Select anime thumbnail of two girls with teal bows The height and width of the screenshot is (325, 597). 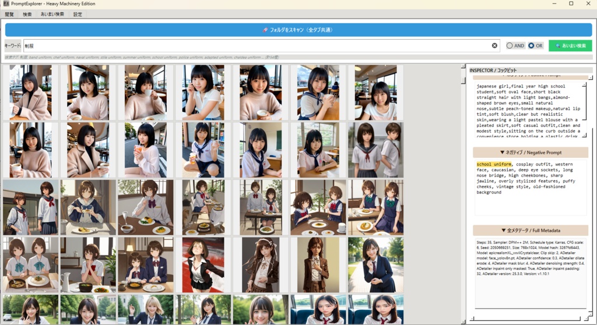tap(30, 265)
